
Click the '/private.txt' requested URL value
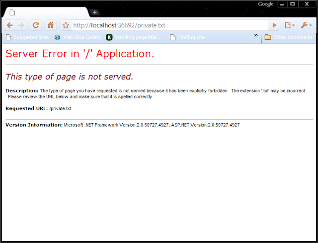coord(60,108)
